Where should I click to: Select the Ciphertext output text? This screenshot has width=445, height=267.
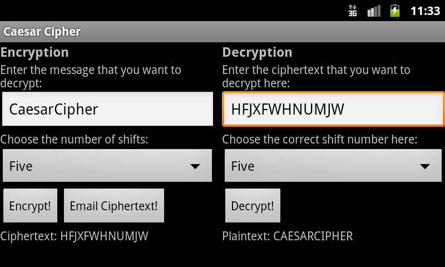(x=74, y=236)
